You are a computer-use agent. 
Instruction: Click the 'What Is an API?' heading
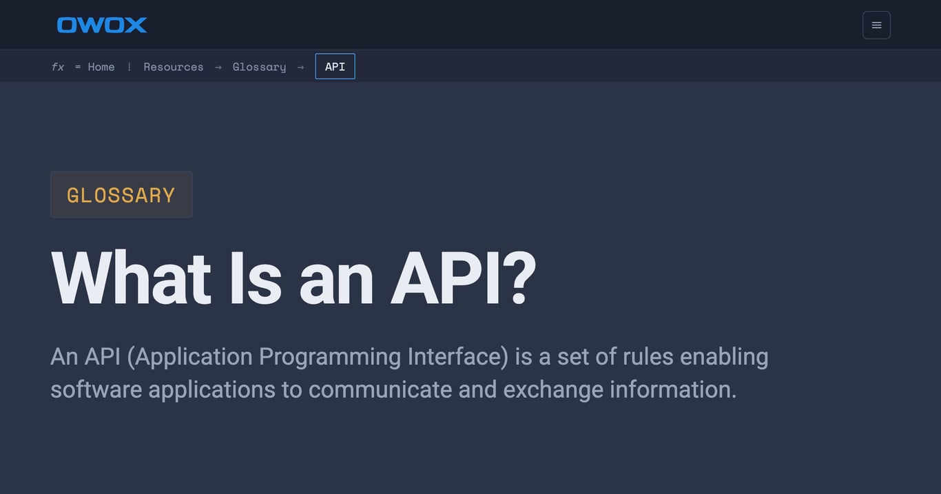293,278
